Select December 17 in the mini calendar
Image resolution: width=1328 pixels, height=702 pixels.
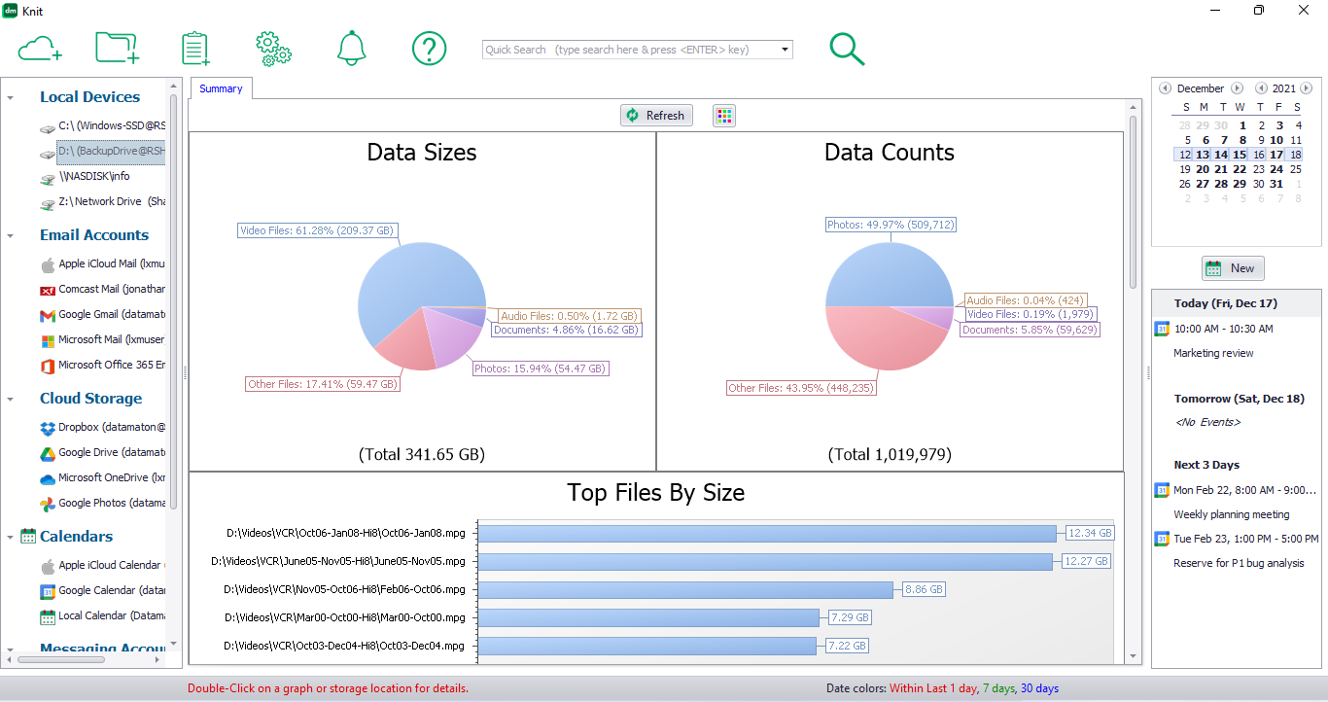pyautogui.click(x=1276, y=155)
